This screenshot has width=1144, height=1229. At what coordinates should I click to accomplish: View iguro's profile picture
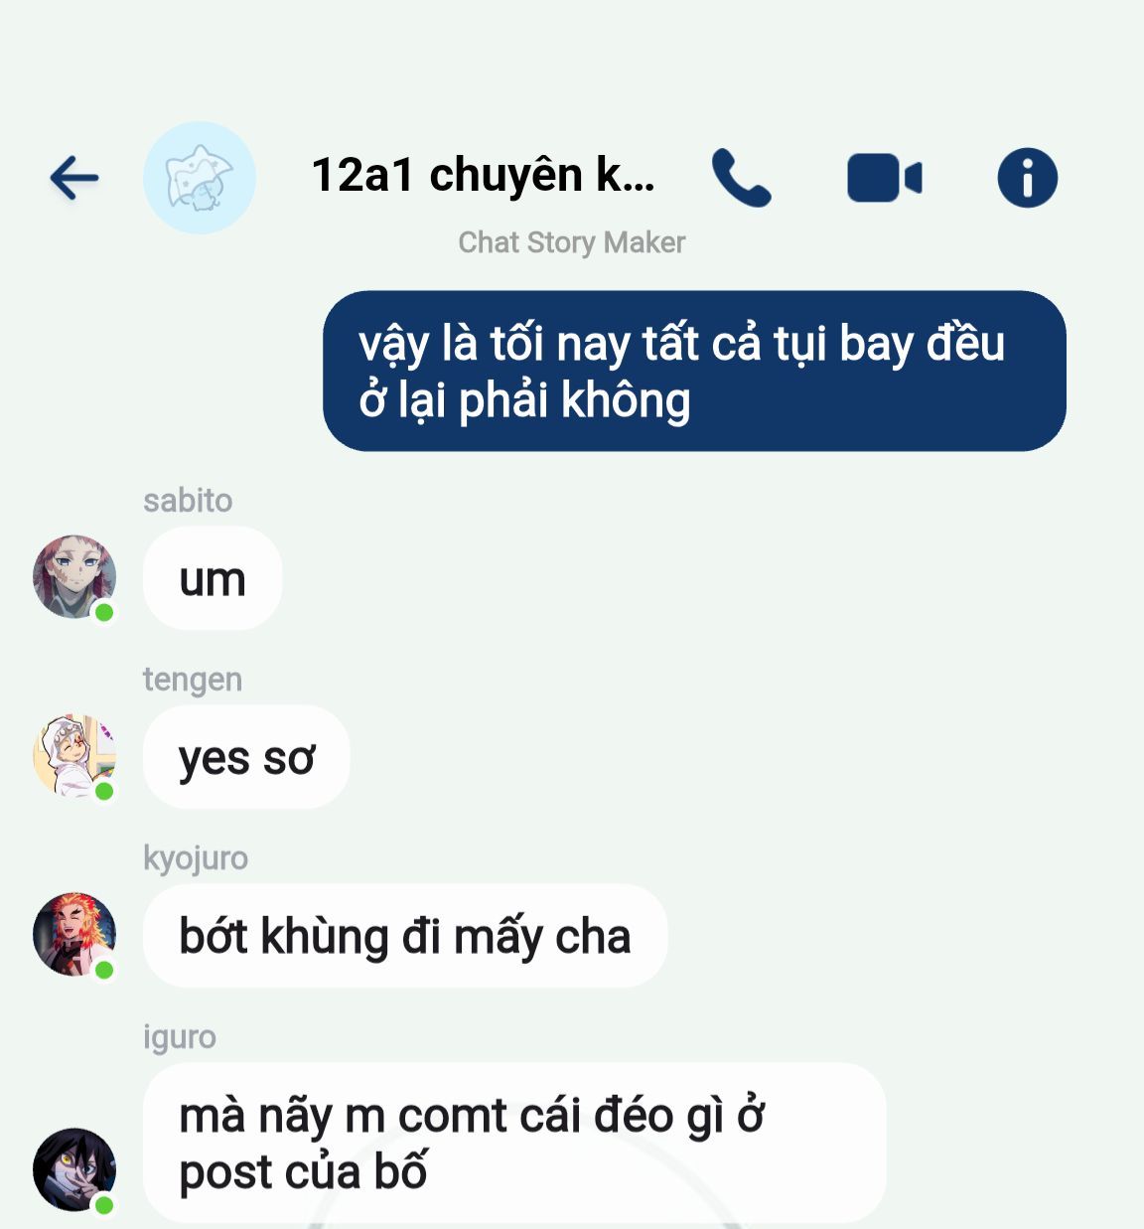(74, 1169)
